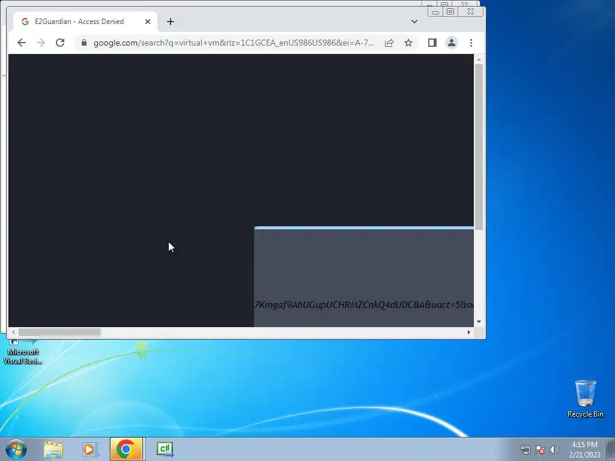Close the Chrome window
615x461 pixels.
[471, 12]
